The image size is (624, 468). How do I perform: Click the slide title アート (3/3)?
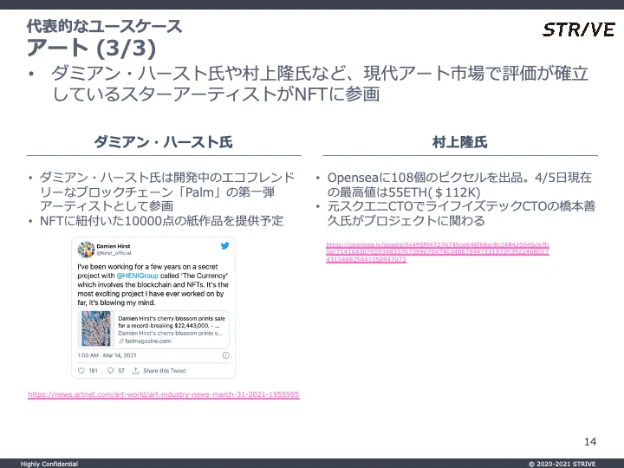point(92,48)
